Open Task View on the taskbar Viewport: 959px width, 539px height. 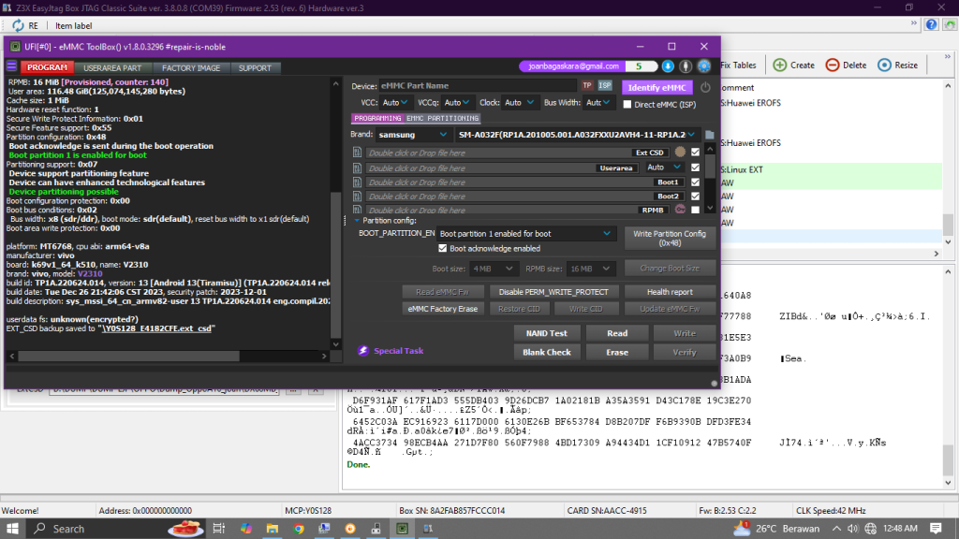click(219, 529)
